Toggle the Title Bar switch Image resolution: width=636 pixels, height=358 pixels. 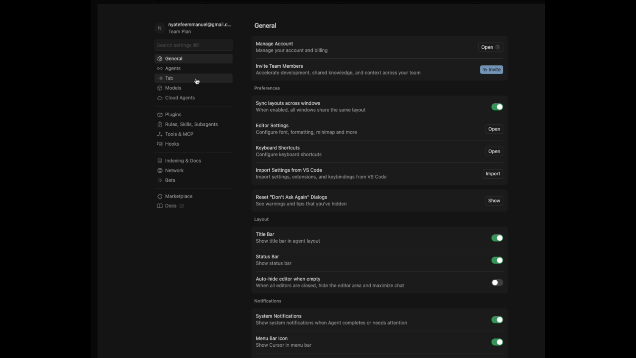497,238
